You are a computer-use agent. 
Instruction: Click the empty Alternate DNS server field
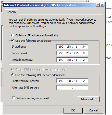pyautogui.click(x=72, y=88)
